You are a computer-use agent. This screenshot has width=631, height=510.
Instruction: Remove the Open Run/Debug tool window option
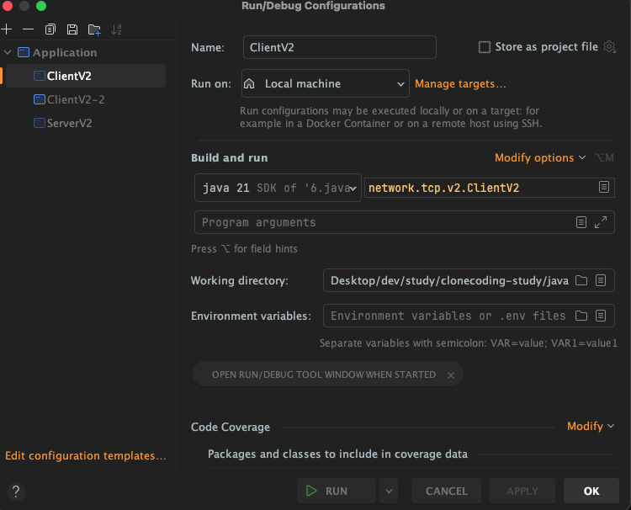(x=451, y=375)
